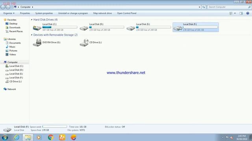This screenshot has height=141, width=252.
Task: Open the view options dropdown arrow
Action: (235, 13)
